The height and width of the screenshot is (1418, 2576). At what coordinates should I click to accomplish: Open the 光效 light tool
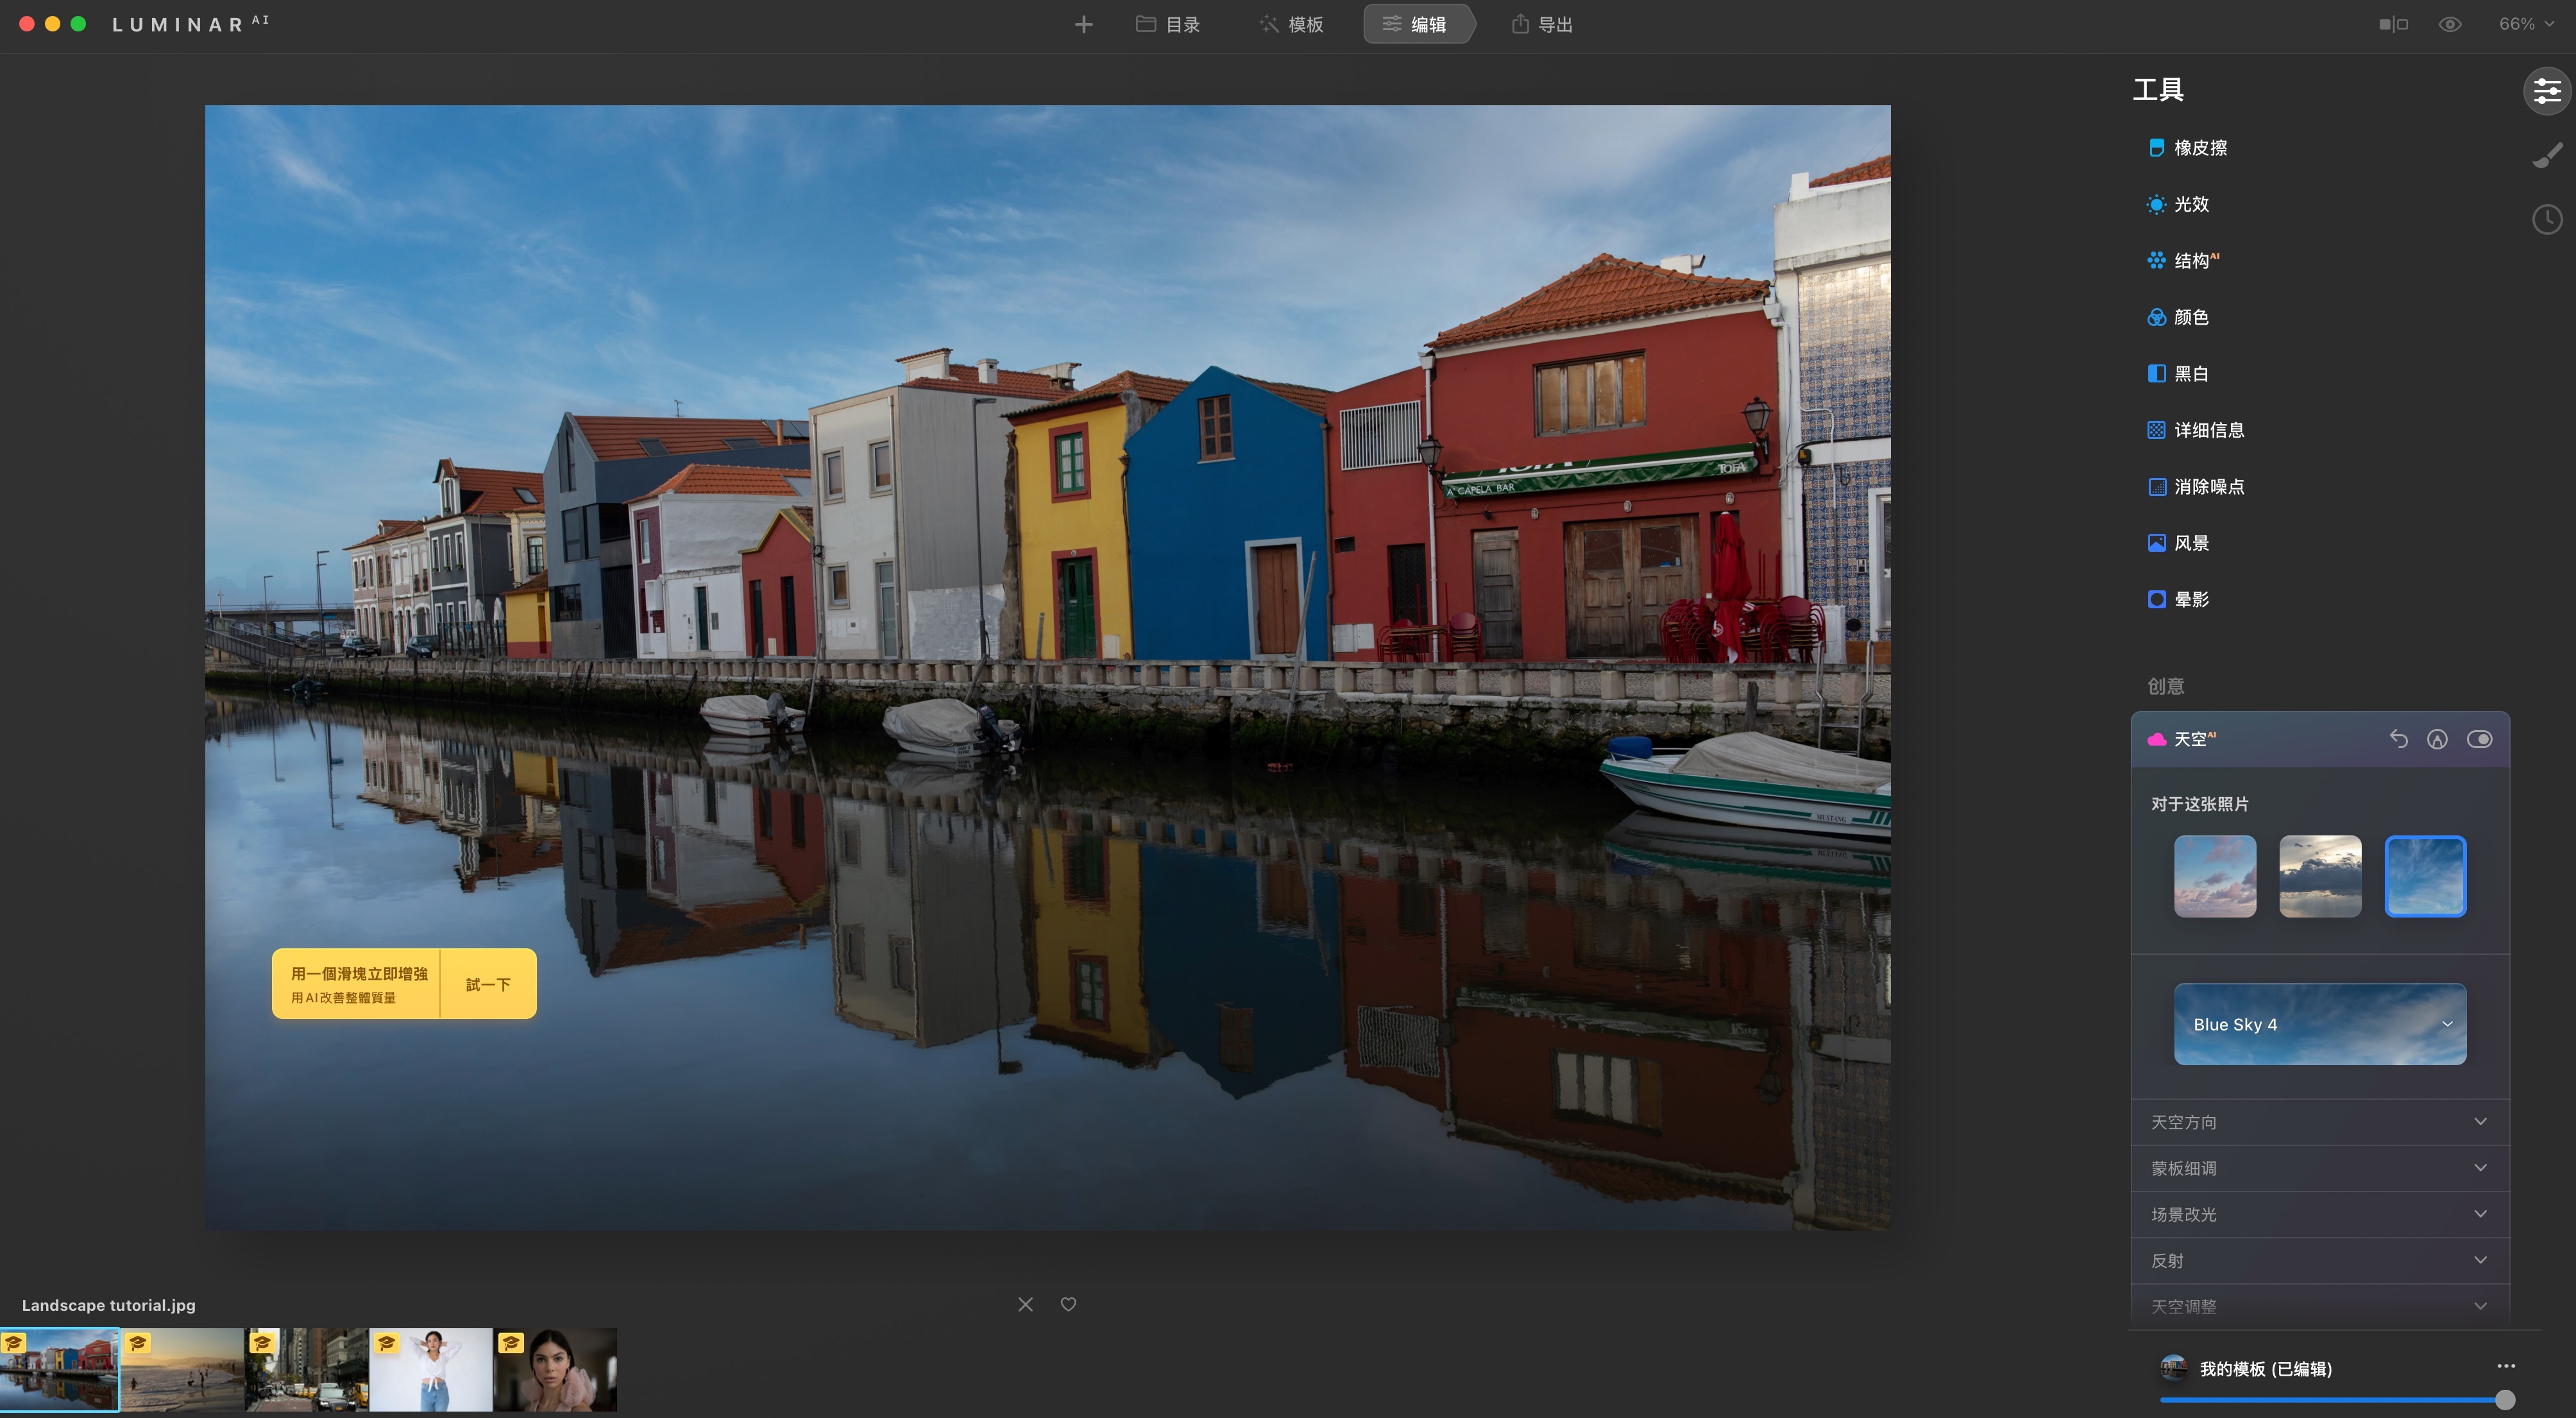click(2178, 204)
